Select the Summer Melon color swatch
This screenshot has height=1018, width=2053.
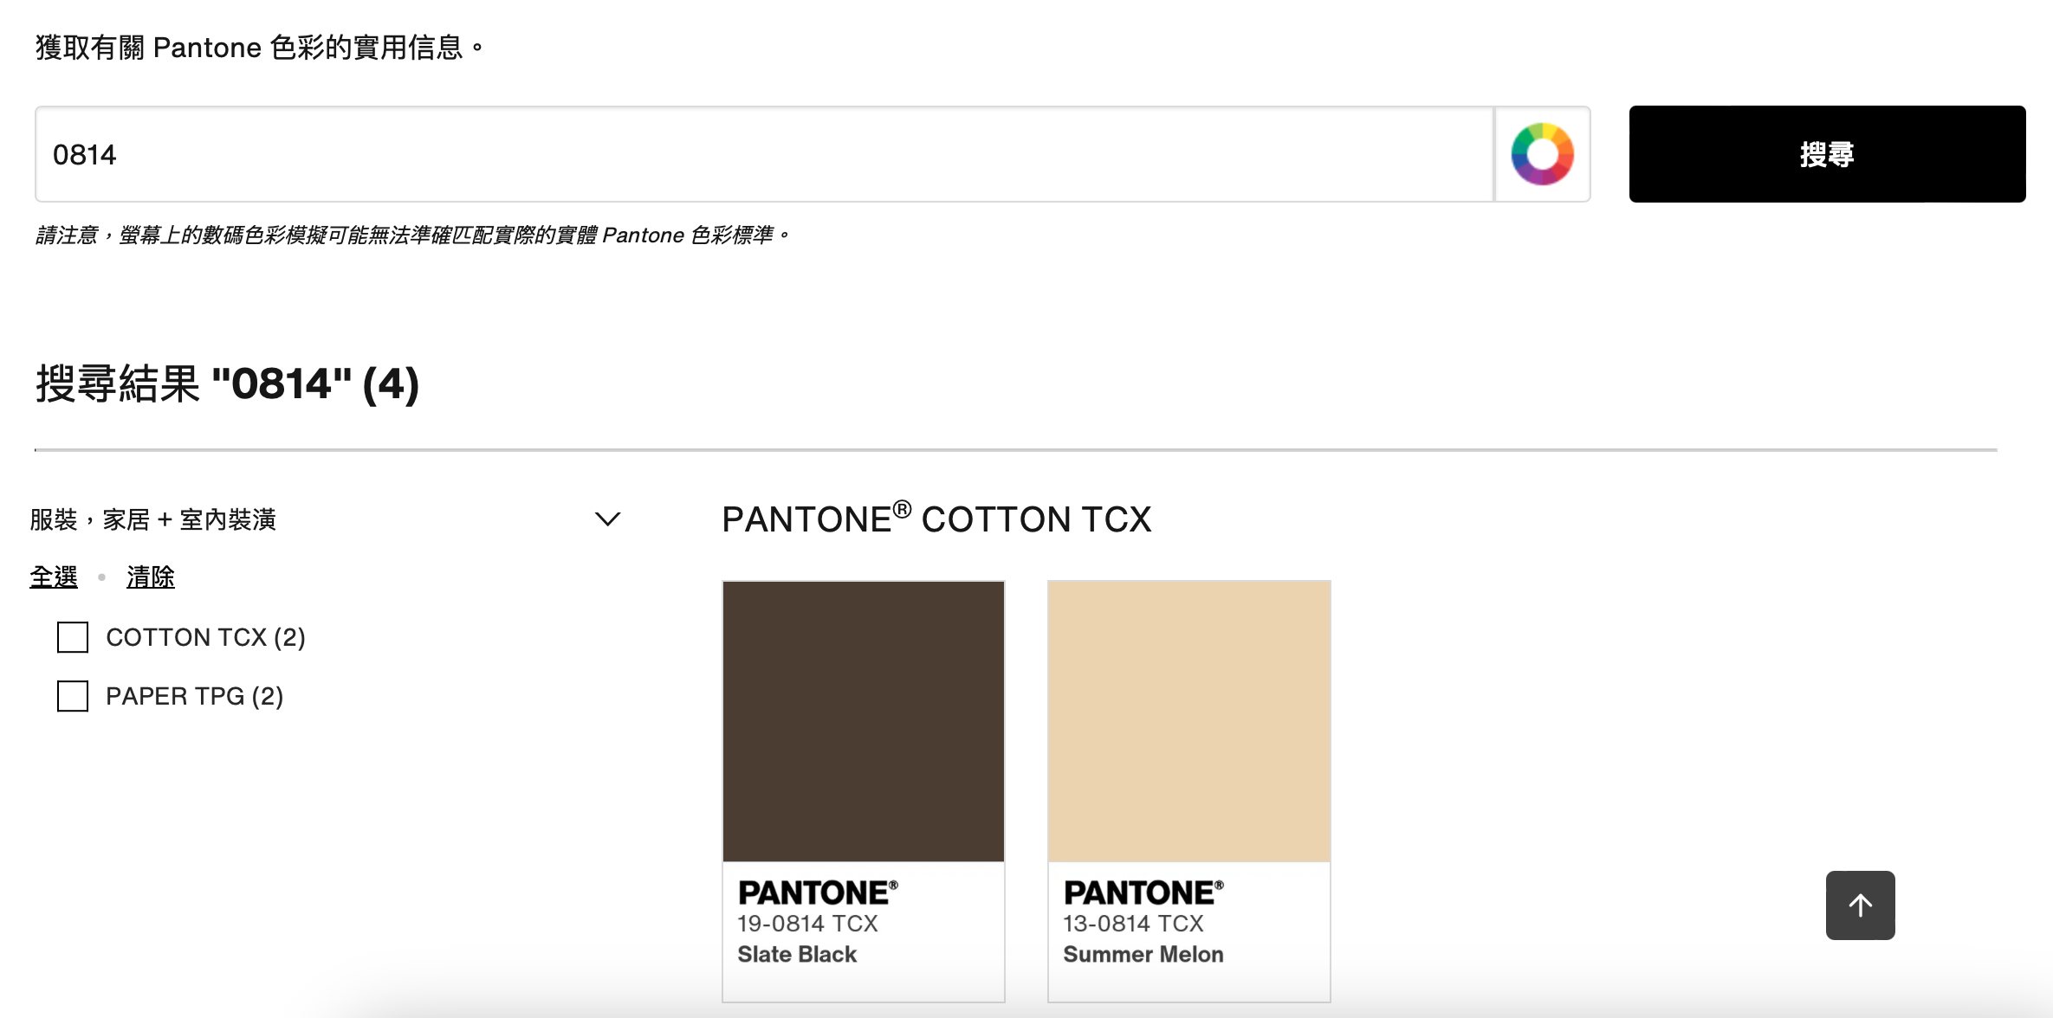tap(1189, 721)
